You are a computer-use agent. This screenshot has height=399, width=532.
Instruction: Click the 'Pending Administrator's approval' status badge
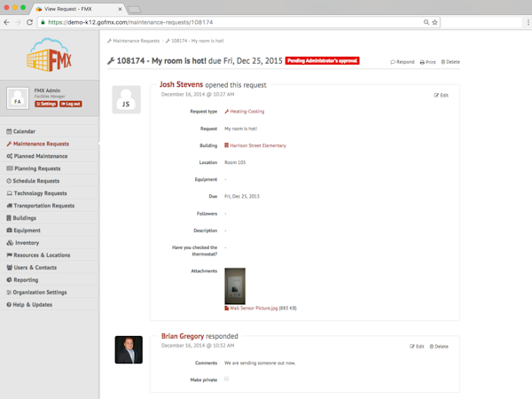point(323,60)
